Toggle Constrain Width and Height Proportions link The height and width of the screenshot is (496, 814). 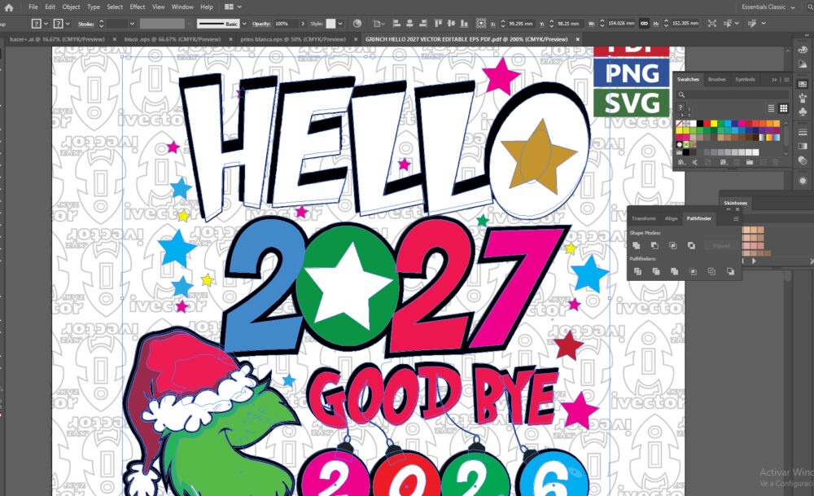pyautogui.click(x=644, y=24)
